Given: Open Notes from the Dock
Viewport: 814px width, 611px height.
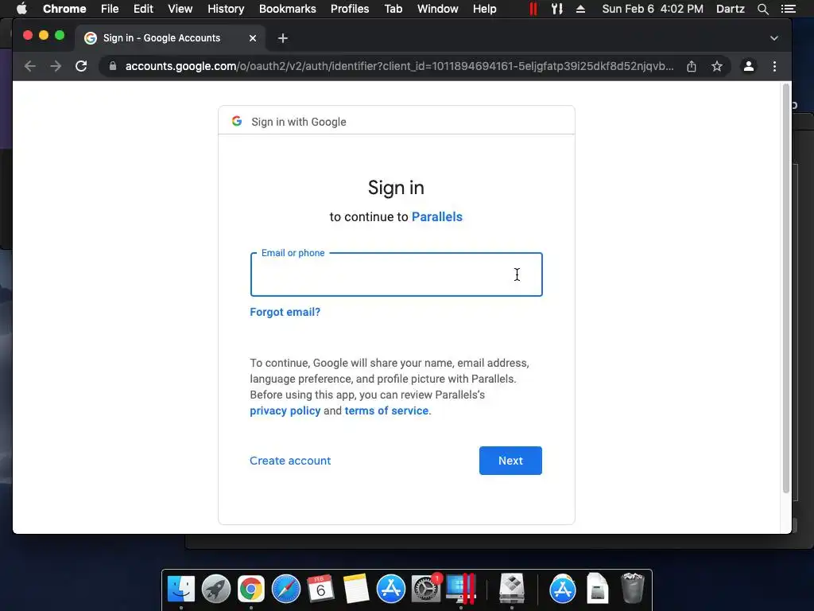Looking at the screenshot, I should (x=355, y=589).
